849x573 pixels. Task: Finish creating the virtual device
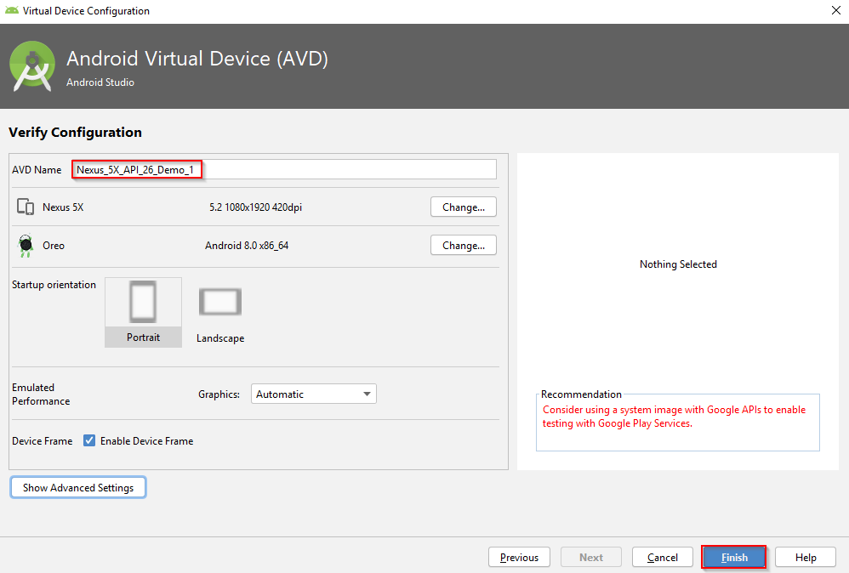click(734, 558)
